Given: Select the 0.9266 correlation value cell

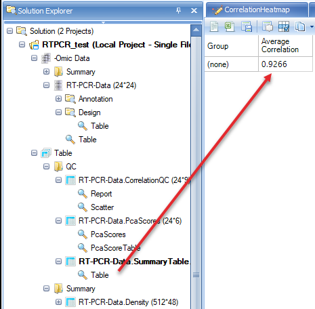Looking at the screenshot, I should (x=285, y=64).
